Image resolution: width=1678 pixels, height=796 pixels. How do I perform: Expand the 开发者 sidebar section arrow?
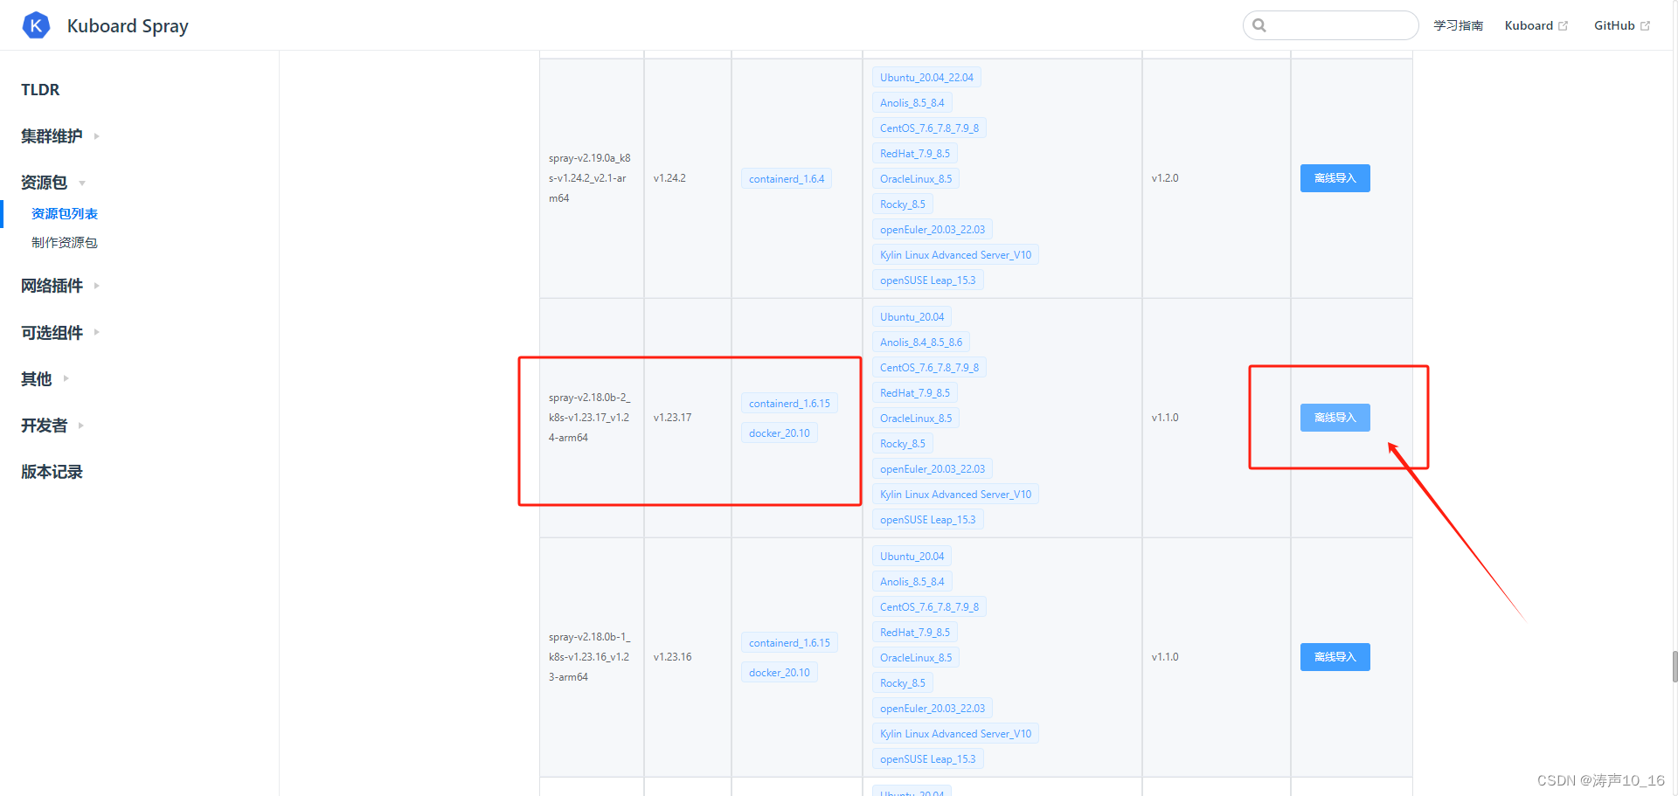coord(80,426)
